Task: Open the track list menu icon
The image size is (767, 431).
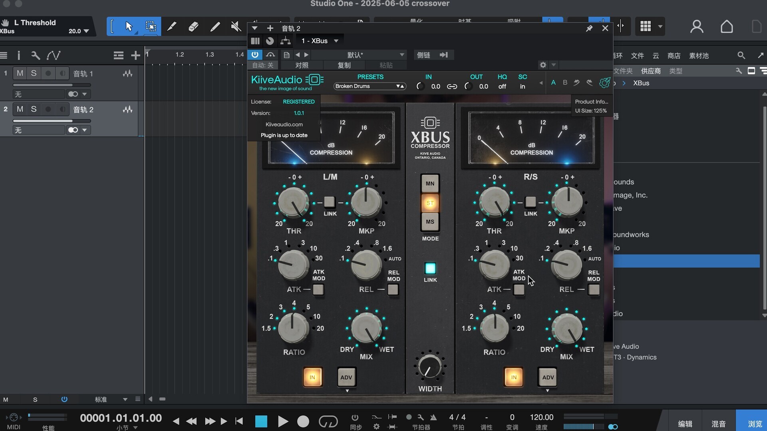Action: tap(118, 55)
